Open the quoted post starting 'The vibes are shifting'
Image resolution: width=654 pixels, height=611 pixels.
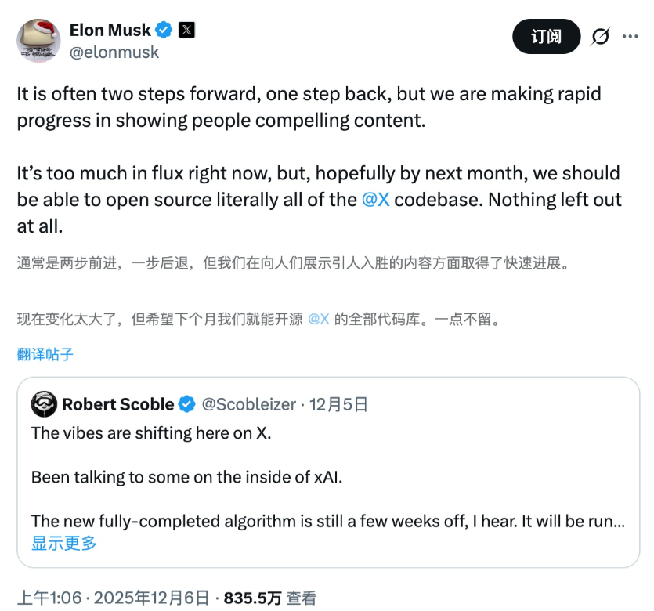(327, 478)
